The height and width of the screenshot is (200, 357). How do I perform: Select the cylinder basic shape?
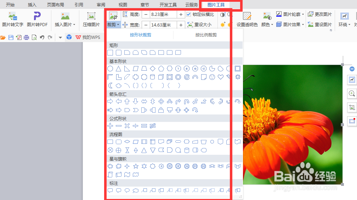tap(153, 77)
